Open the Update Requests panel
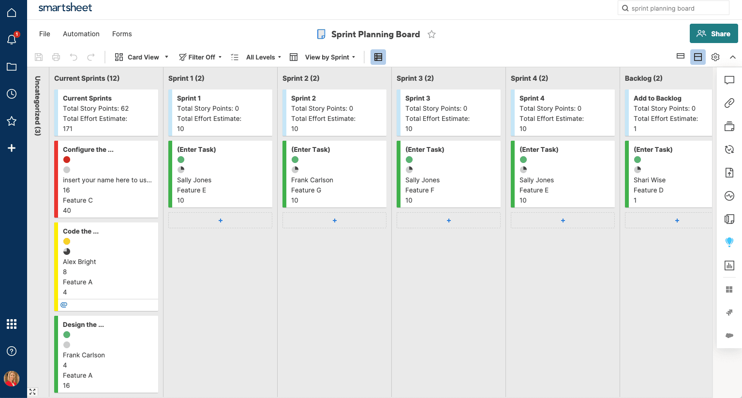Screen dimensions: 742x398 729,149
